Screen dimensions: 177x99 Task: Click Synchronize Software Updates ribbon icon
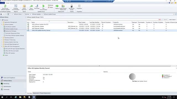[x=5, y=6]
